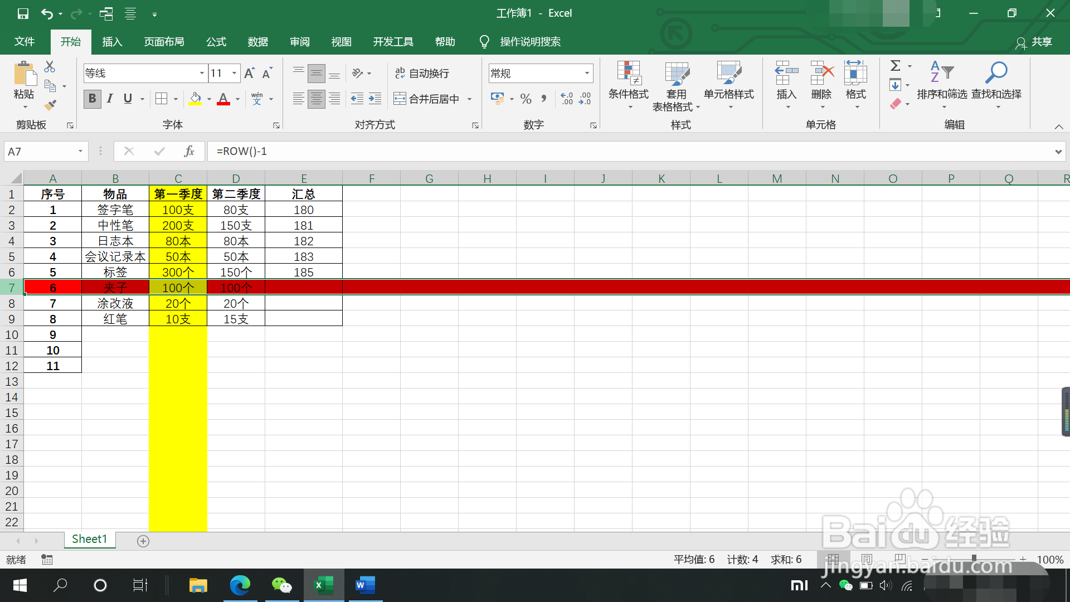Click the Cut scissors icon
1070x602 pixels.
point(50,67)
